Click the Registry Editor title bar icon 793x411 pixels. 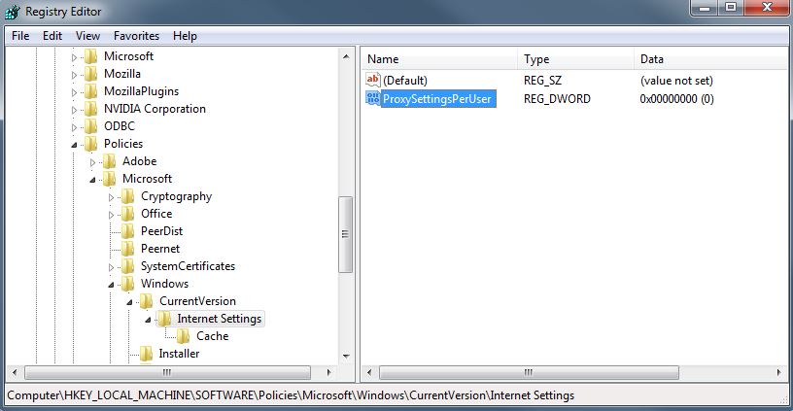click(13, 12)
